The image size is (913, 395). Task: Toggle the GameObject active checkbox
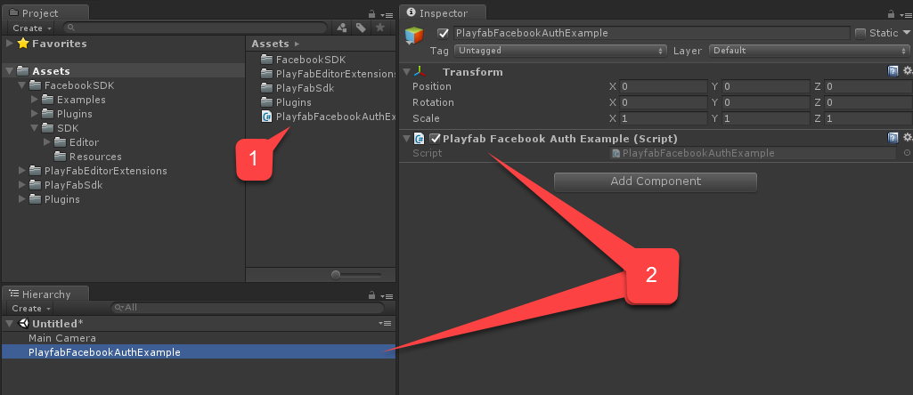[443, 33]
